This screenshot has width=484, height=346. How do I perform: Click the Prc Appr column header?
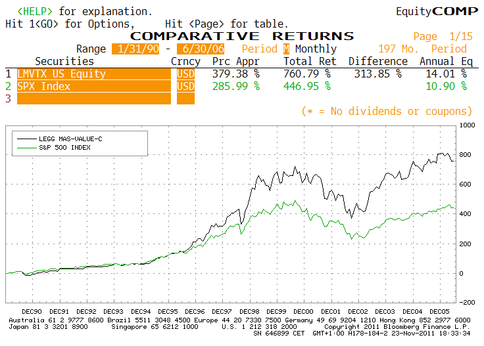click(x=236, y=61)
